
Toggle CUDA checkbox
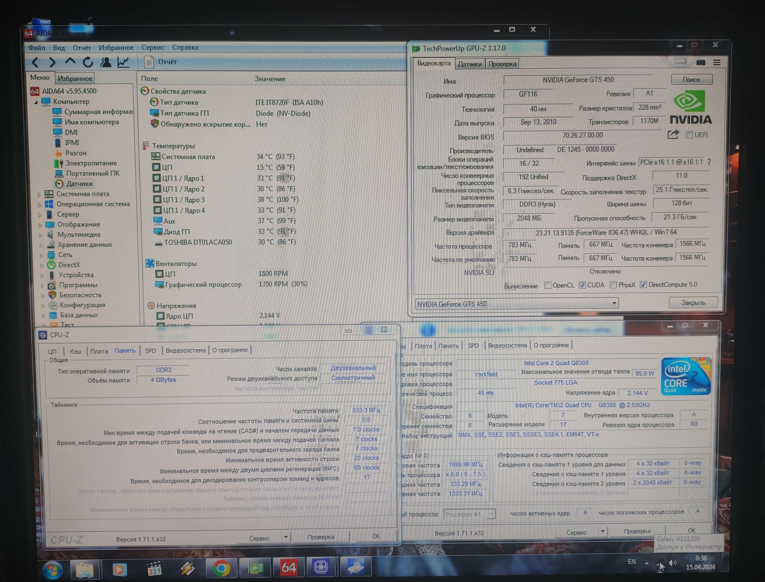[582, 285]
